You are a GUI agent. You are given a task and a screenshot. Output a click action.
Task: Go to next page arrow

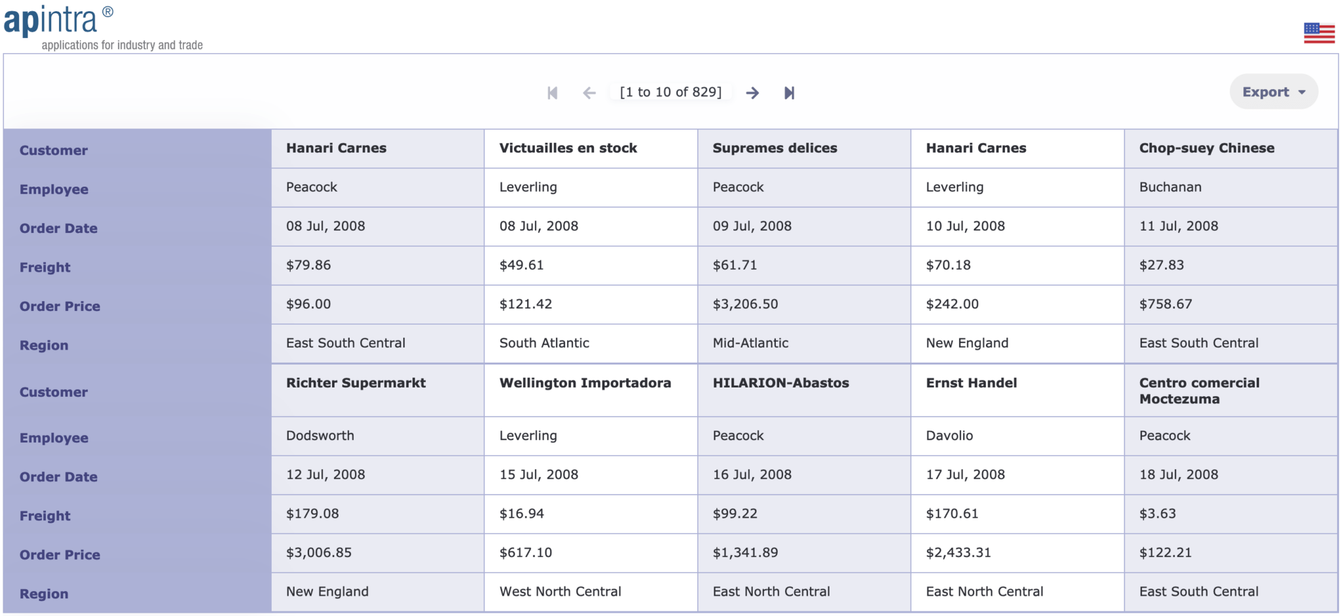tap(752, 93)
